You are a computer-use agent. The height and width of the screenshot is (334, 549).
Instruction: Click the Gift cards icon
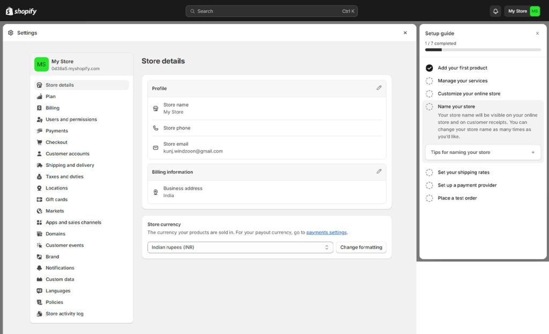[x=39, y=199]
